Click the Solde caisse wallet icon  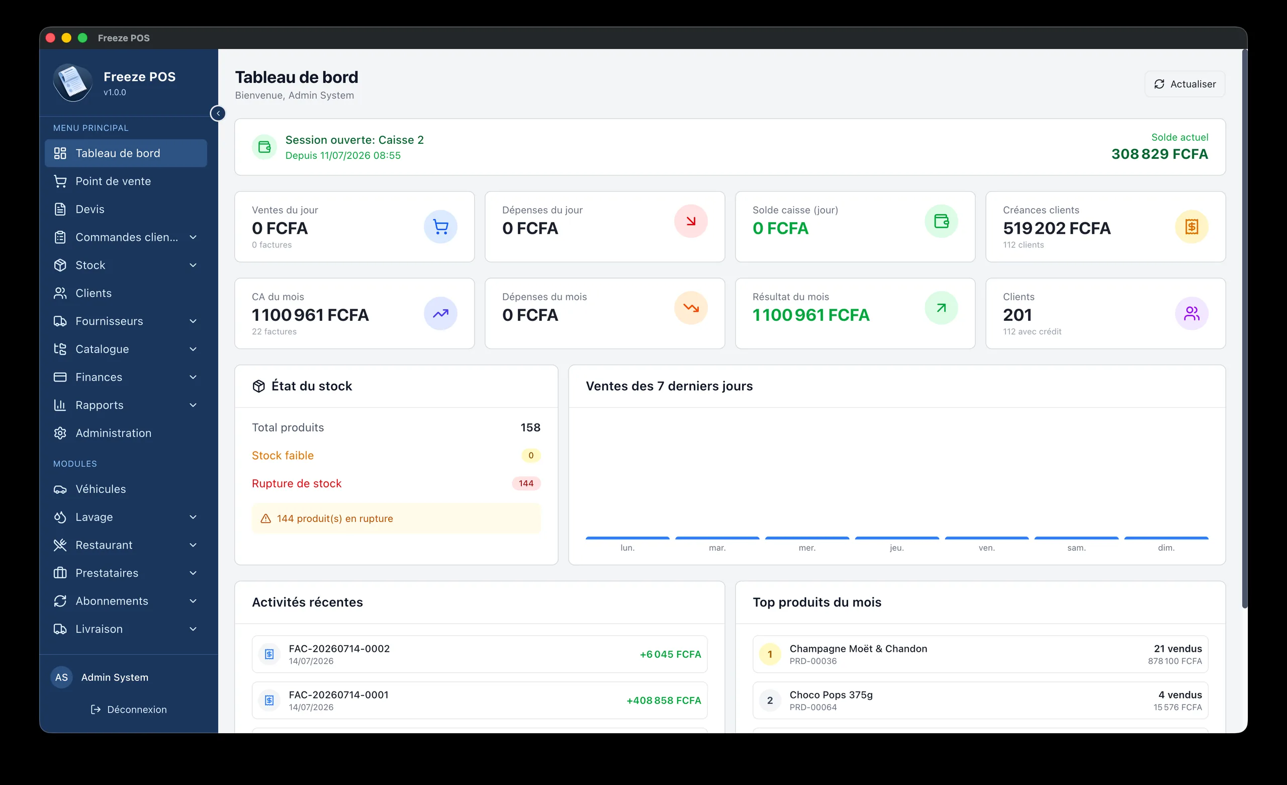tap(941, 221)
